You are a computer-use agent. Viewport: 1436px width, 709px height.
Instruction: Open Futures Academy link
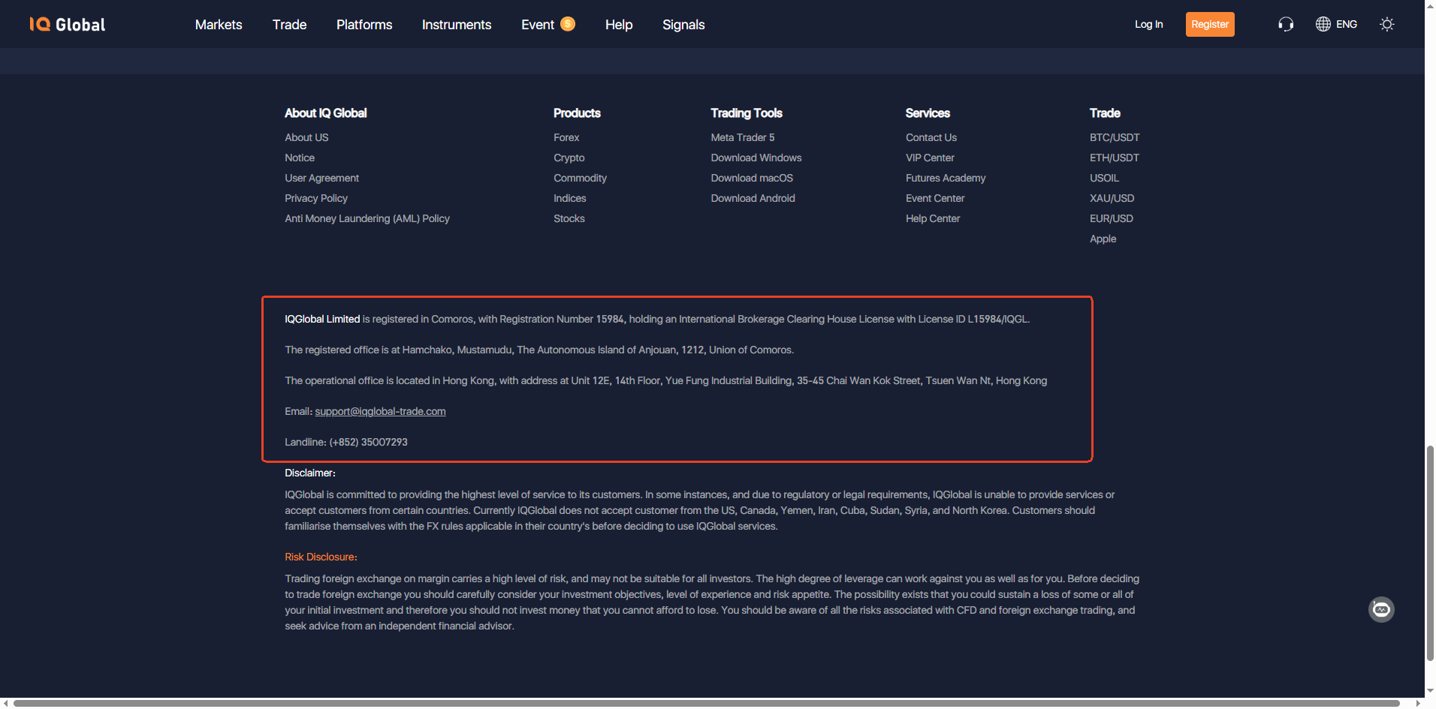pyautogui.click(x=946, y=178)
